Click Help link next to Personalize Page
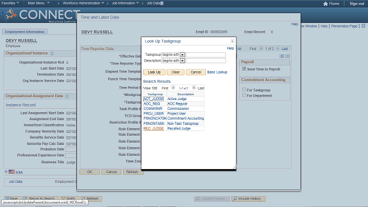This screenshot has width=368, height=207. [x=324, y=26]
